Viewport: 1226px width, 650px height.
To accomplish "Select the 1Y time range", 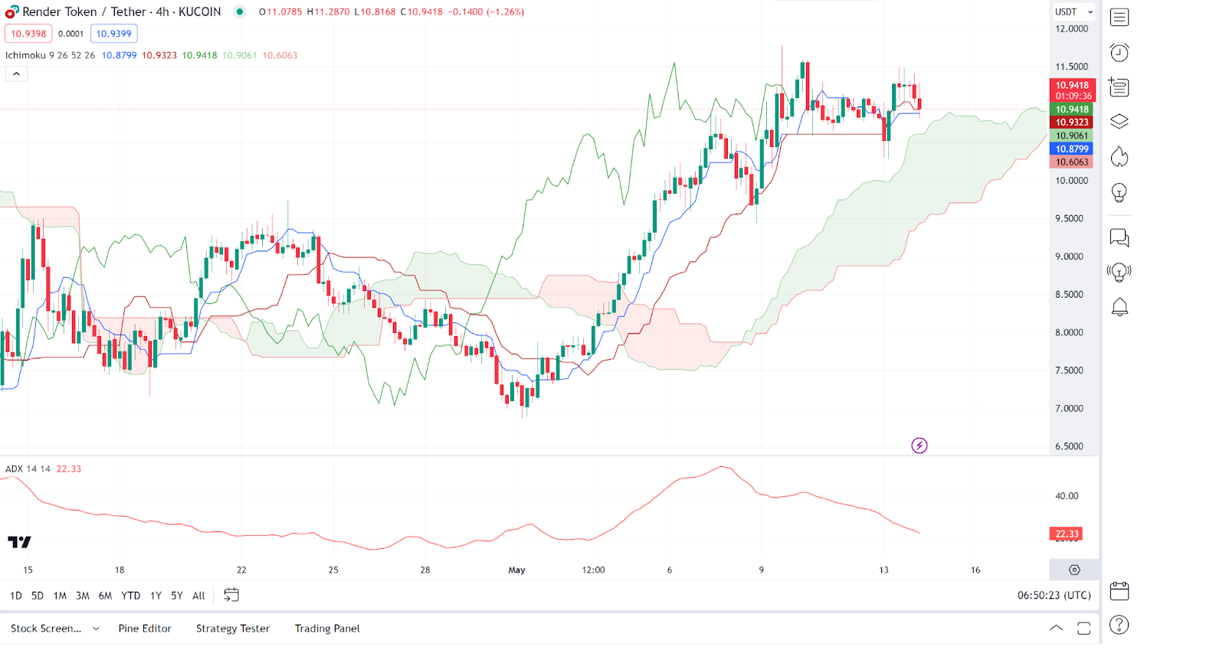I will click(x=156, y=596).
